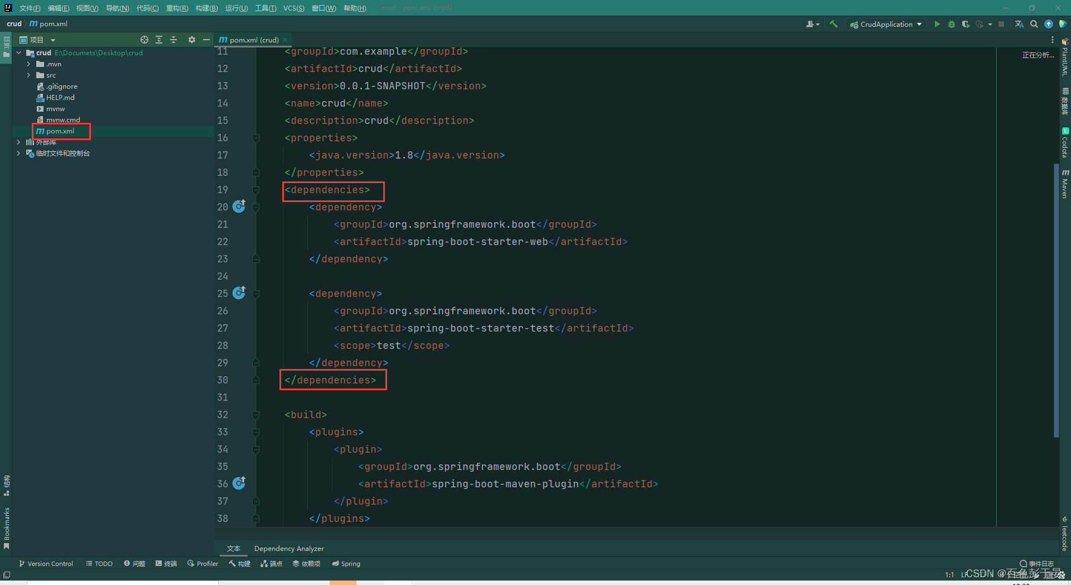The height and width of the screenshot is (585, 1071).
Task: Open the profiler options dropdown arrow
Action: pos(990,24)
